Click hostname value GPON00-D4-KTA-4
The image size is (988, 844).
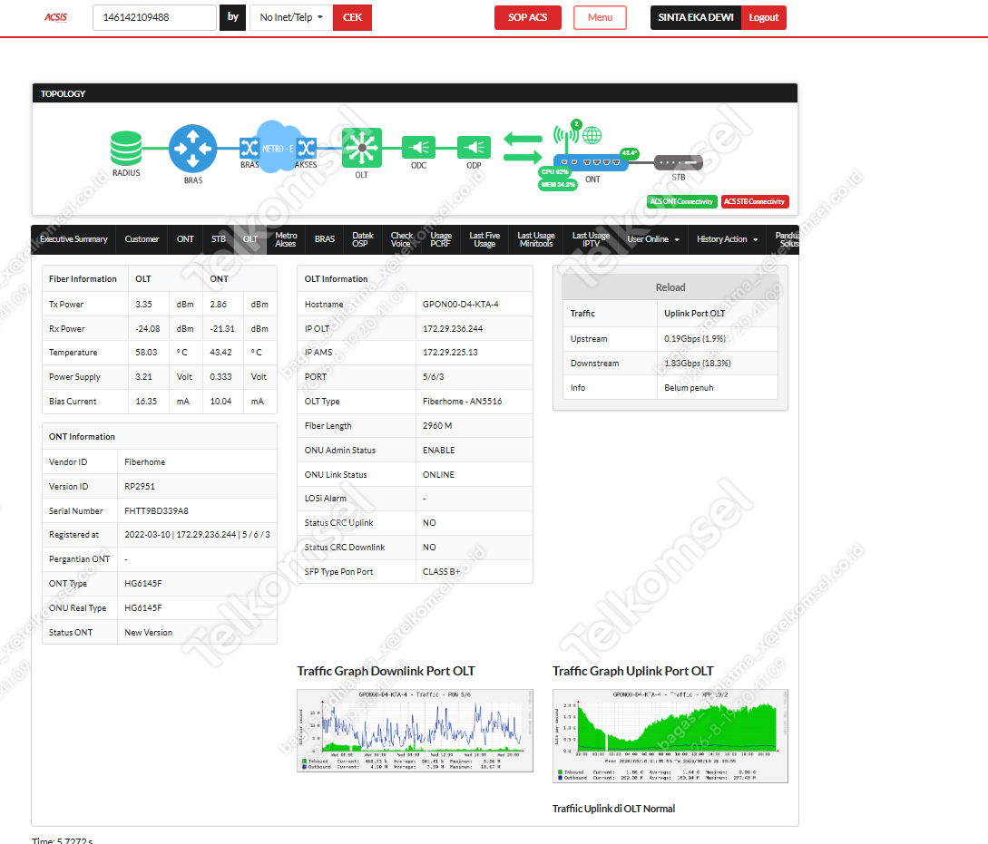click(461, 304)
